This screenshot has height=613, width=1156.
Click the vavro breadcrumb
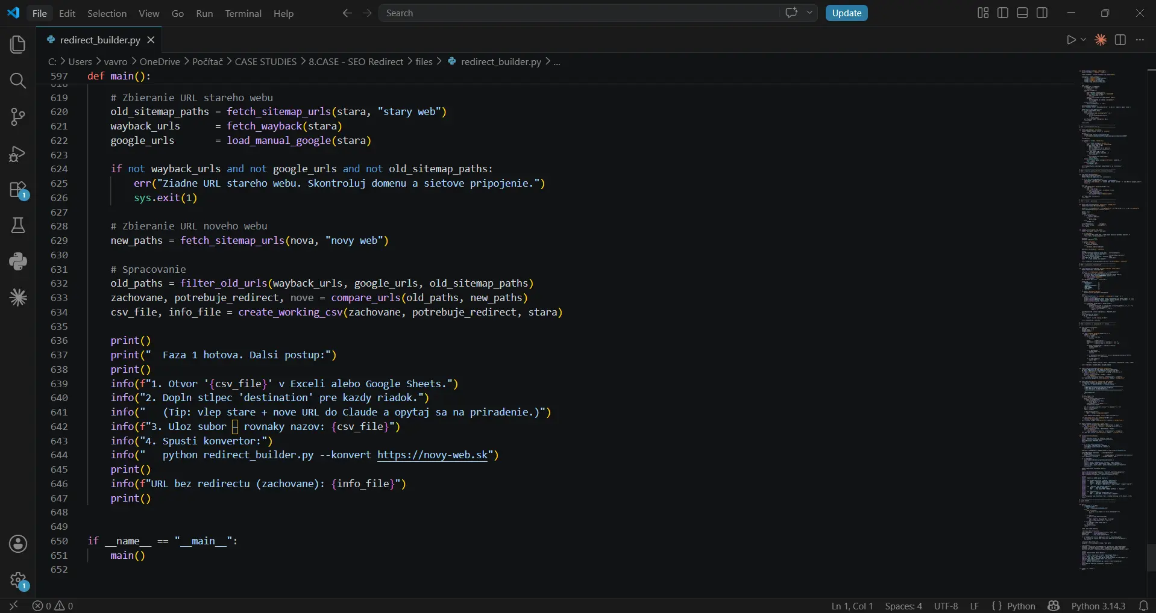(116, 61)
